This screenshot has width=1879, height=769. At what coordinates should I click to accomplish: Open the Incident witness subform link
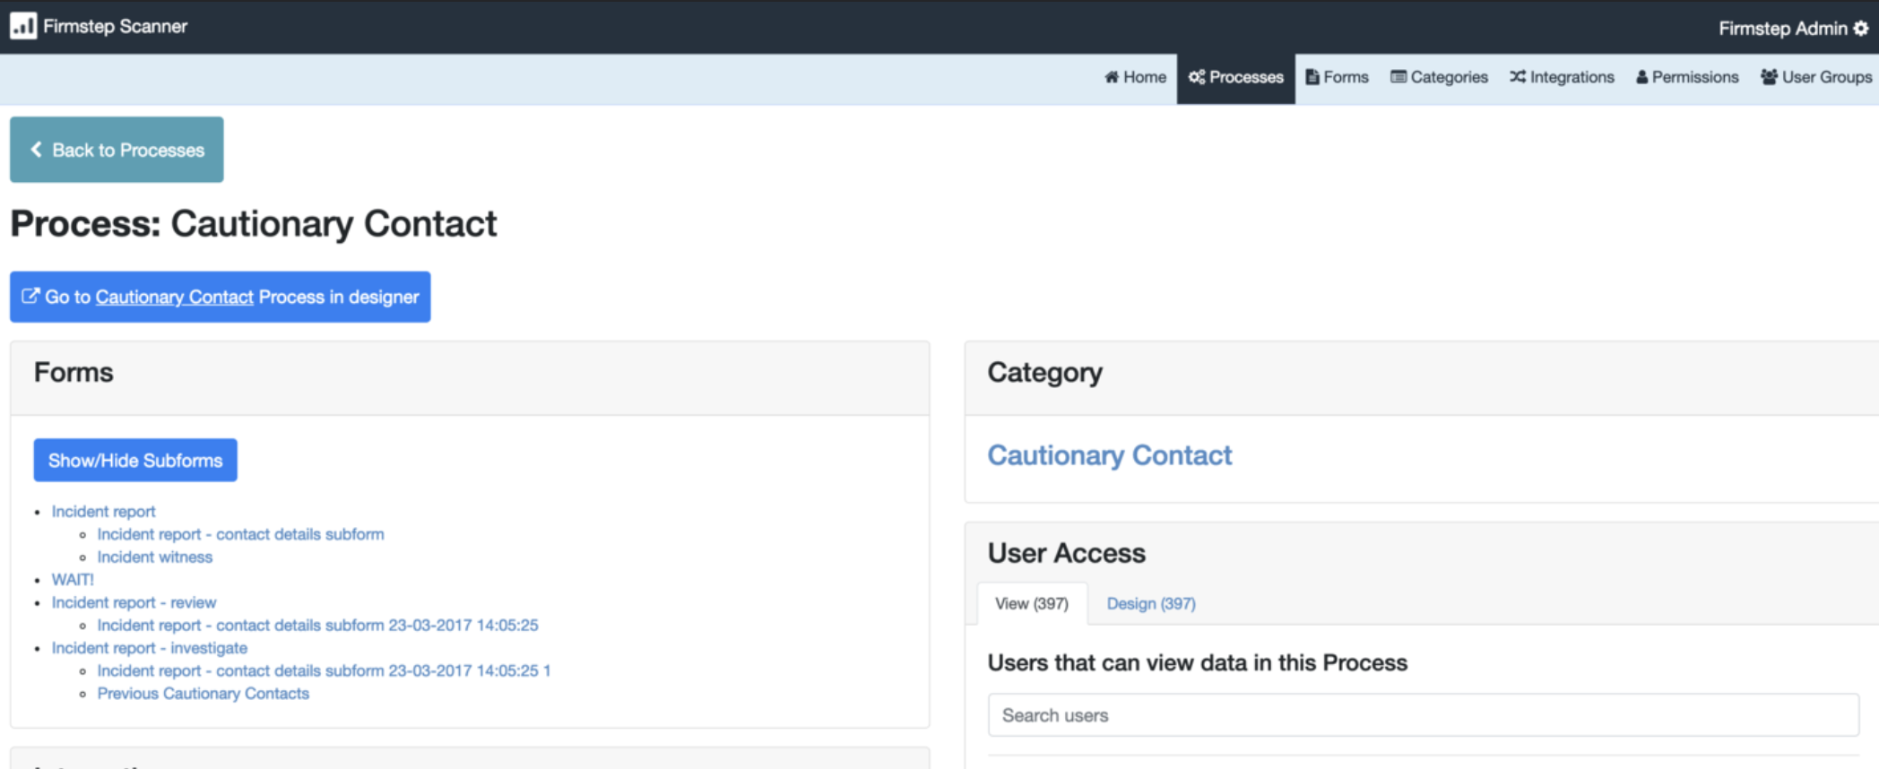pos(155,557)
